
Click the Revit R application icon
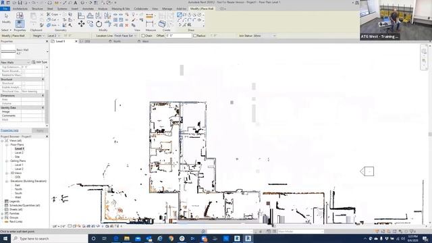tap(3, 3)
